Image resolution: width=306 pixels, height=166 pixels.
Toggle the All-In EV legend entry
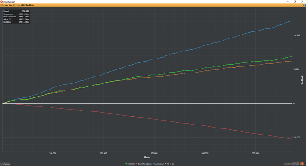[x=170, y=164]
